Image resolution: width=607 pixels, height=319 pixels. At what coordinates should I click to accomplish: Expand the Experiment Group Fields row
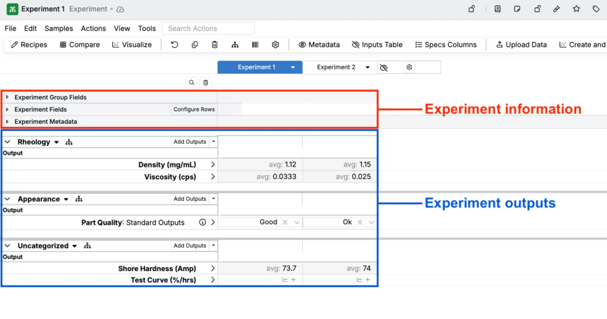(x=7, y=97)
